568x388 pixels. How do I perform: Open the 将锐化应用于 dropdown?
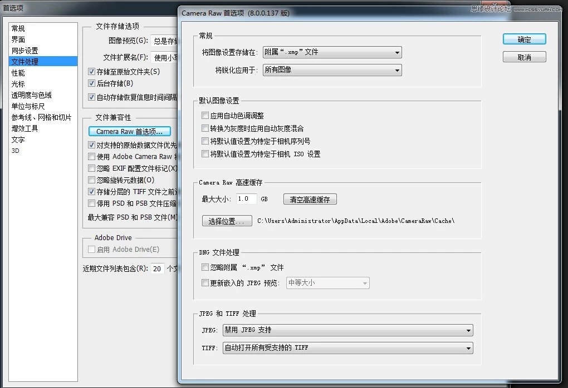coord(332,70)
